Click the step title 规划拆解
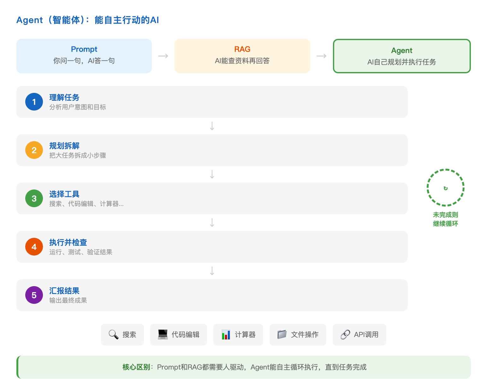The image size is (486, 391). coord(64,146)
